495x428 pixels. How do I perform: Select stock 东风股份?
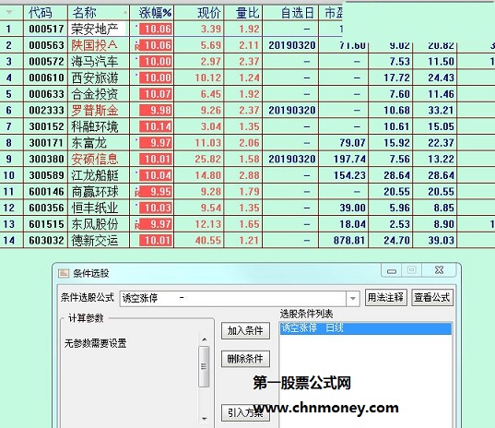[x=95, y=224]
